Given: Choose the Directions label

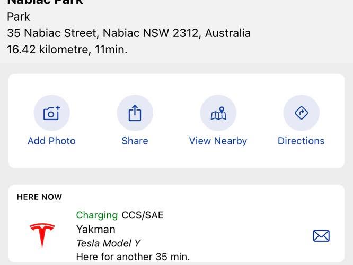Looking at the screenshot, I should click(301, 141).
